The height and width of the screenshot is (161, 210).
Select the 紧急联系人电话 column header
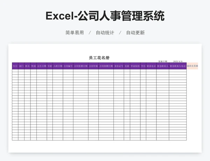(x=178, y=66)
